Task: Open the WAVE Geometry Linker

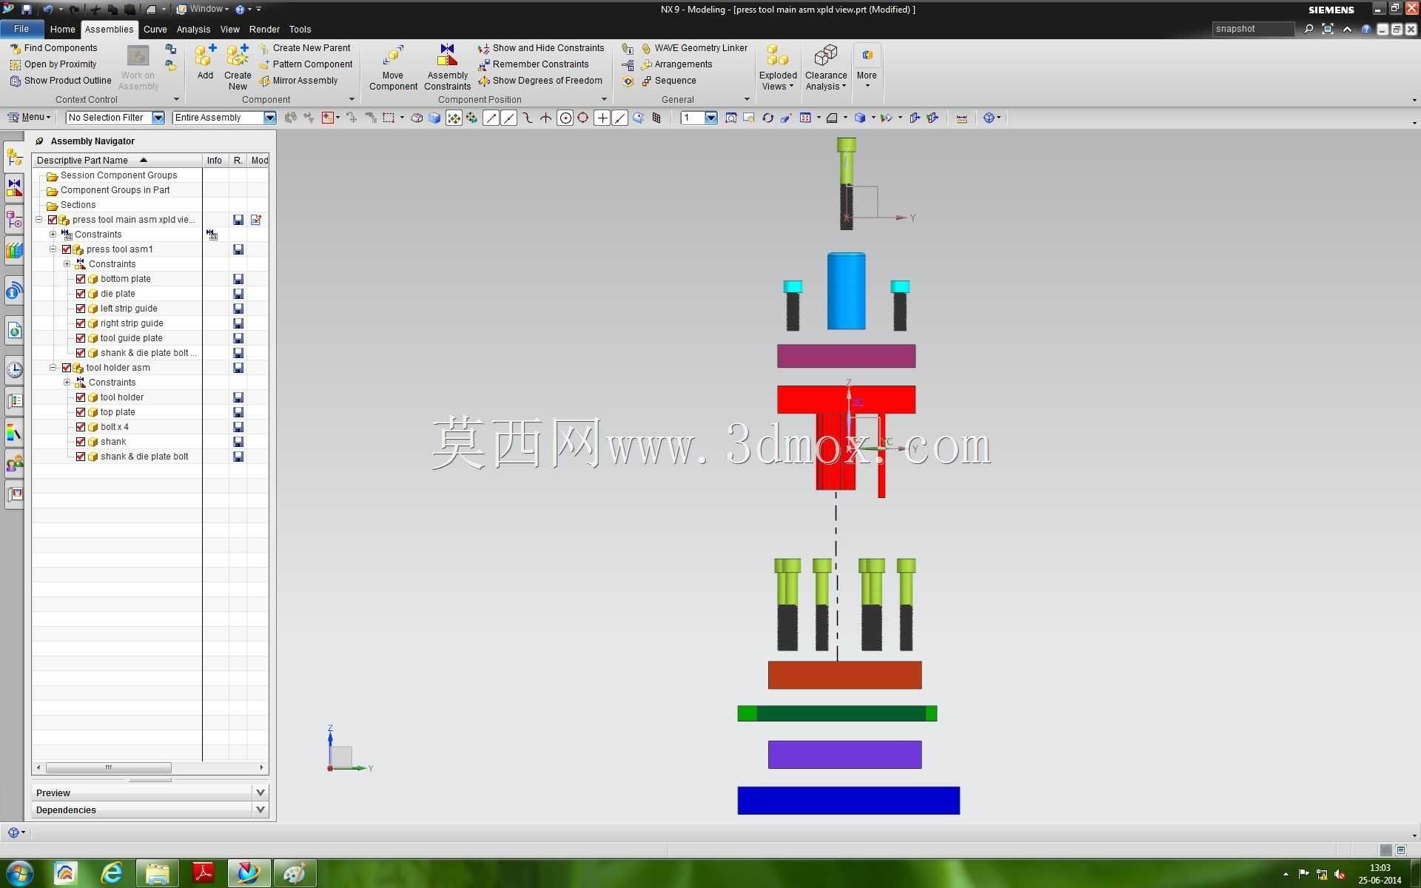Action: click(x=693, y=48)
